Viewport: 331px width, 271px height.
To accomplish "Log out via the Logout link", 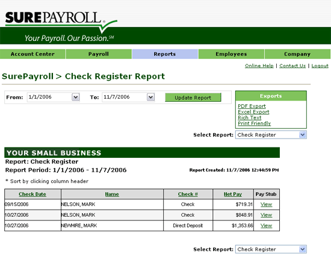I will [320, 66].
